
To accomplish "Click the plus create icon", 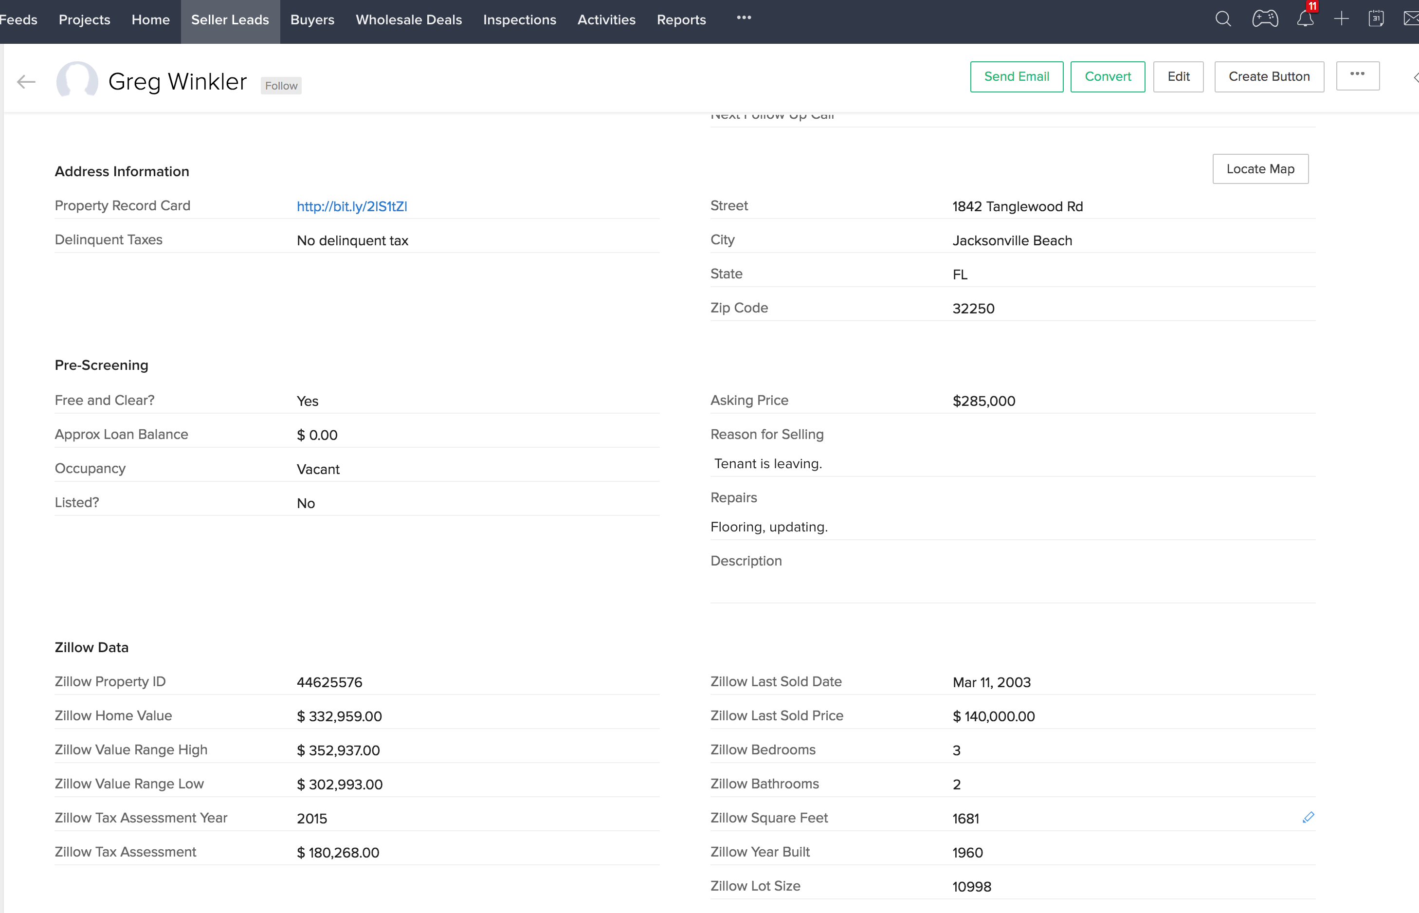I will tap(1341, 19).
